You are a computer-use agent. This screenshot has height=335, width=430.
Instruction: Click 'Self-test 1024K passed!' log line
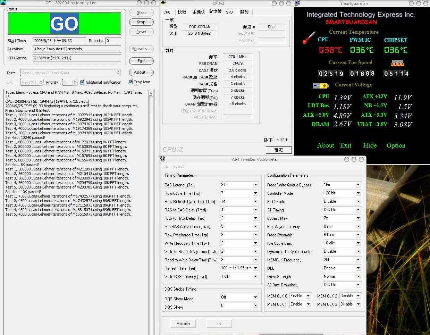25,137
